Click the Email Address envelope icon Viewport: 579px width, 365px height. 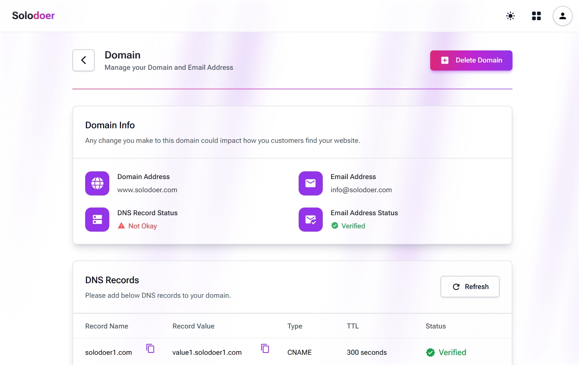(311, 183)
